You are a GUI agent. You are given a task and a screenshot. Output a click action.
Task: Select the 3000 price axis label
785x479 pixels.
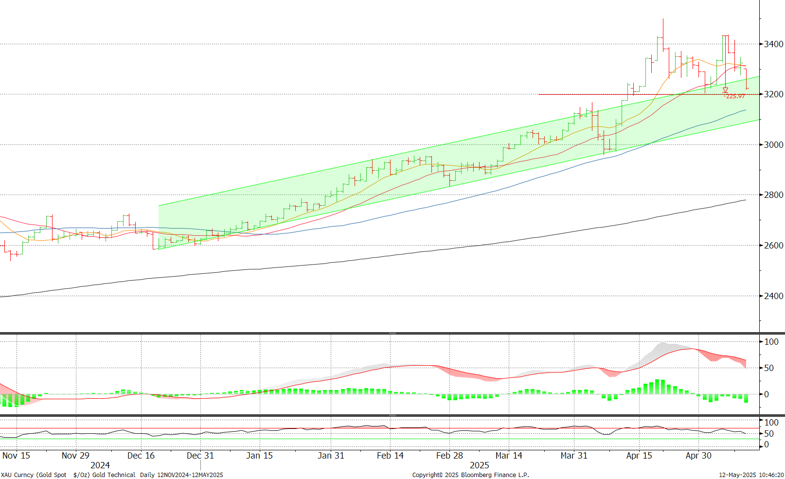774,145
